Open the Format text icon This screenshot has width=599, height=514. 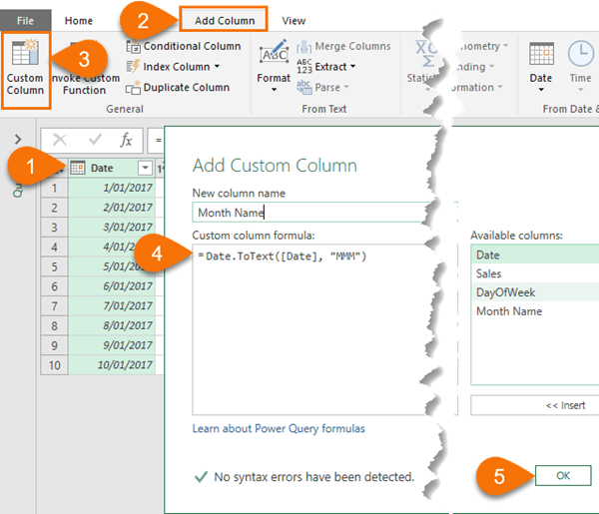(x=274, y=52)
